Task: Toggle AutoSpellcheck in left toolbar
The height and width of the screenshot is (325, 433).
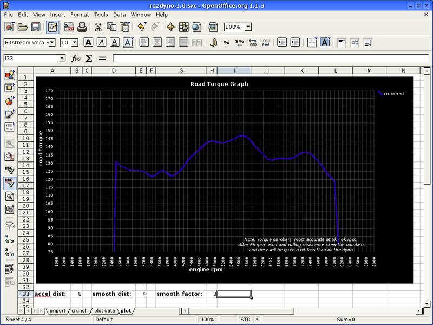Action: 9,183
